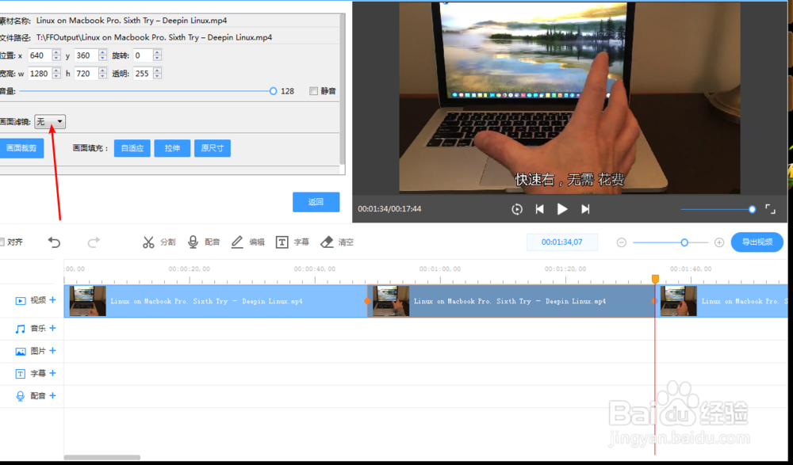Click the position y input field
This screenshot has width=793, height=465.
point(86,55)
